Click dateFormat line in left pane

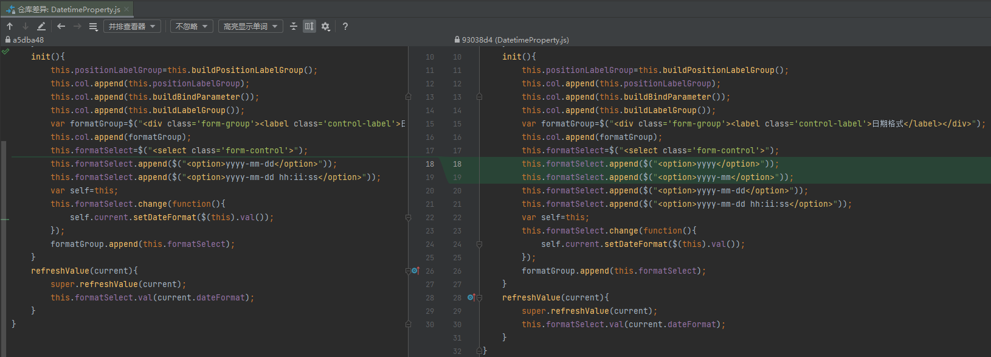pos(152,297)
